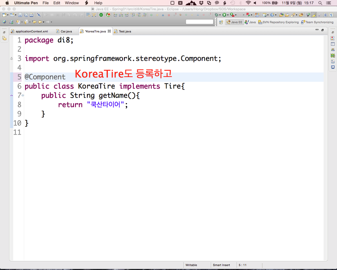Switch to the Car.java editor tab

(64, 31)
